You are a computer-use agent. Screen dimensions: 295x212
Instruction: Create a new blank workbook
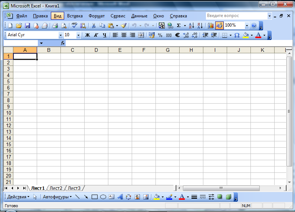pos(10,26)
